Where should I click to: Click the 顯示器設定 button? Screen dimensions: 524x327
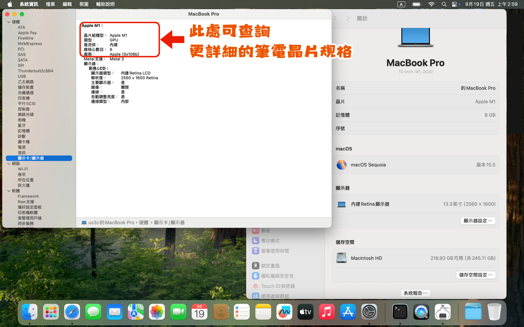478,221
